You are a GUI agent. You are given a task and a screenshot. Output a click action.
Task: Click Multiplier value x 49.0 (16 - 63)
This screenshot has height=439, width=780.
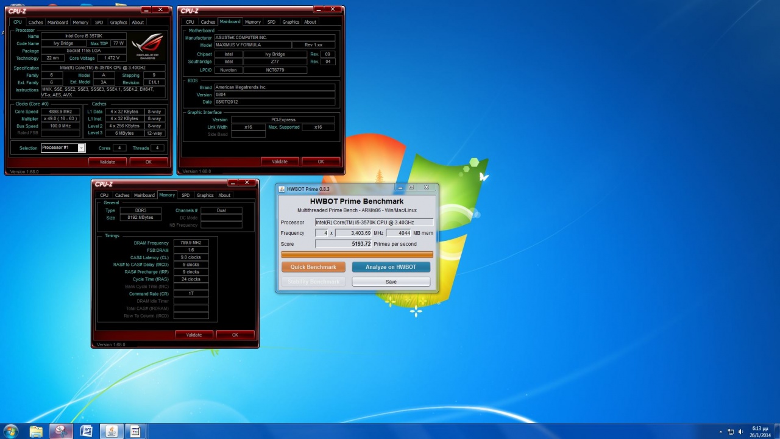pyautogui.click(x=60, y=119)
